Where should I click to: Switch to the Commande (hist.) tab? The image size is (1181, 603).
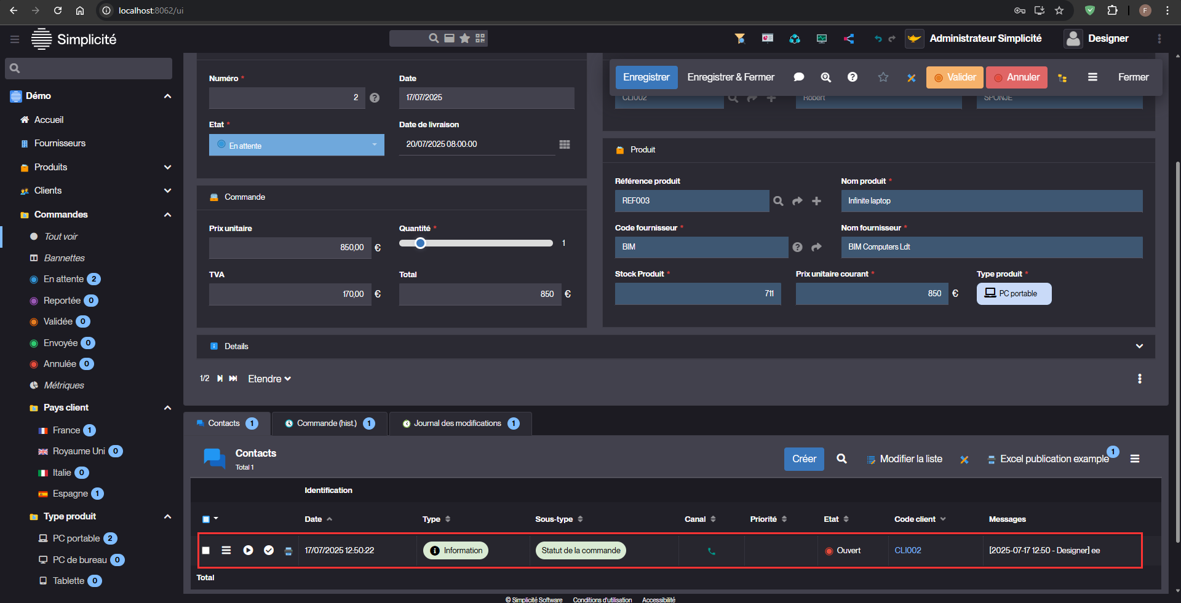[327, 424]
